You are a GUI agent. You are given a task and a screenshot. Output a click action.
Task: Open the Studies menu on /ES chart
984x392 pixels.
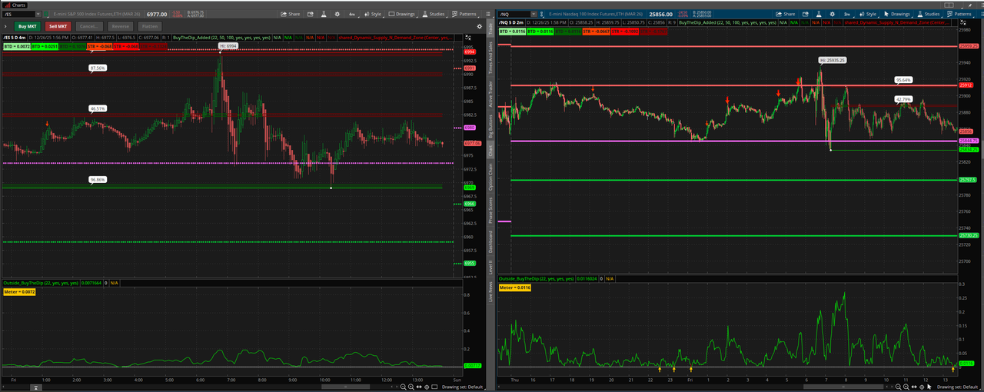pos(434,14)
